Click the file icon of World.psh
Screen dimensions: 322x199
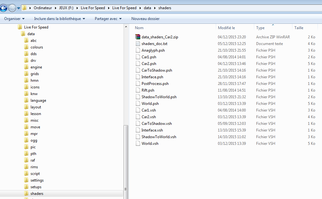[x=138, y=104]
